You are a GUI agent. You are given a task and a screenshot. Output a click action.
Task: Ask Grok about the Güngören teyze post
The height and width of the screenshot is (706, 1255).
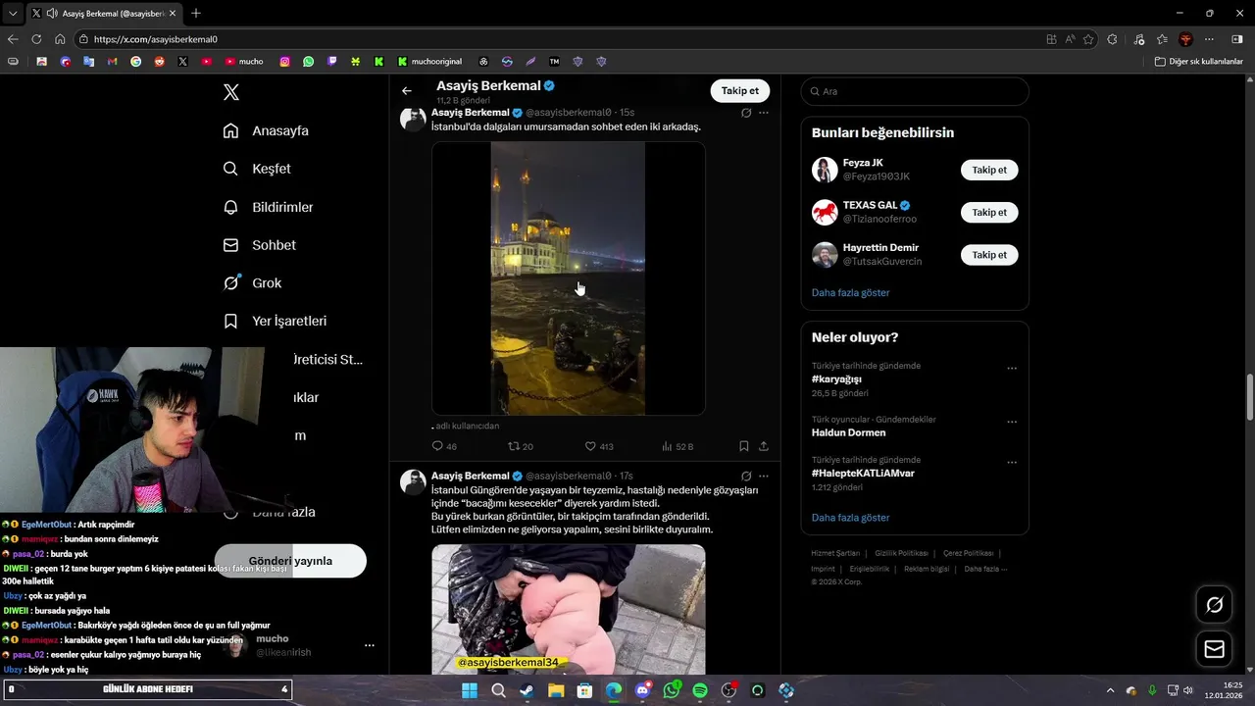(746, 476)
